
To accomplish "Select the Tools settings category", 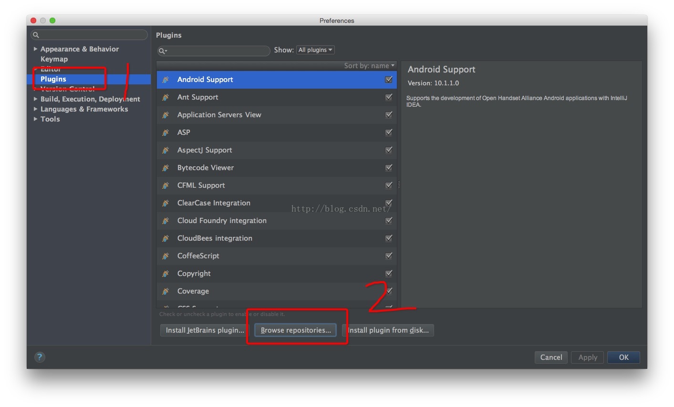I will (x=50, y=119).
